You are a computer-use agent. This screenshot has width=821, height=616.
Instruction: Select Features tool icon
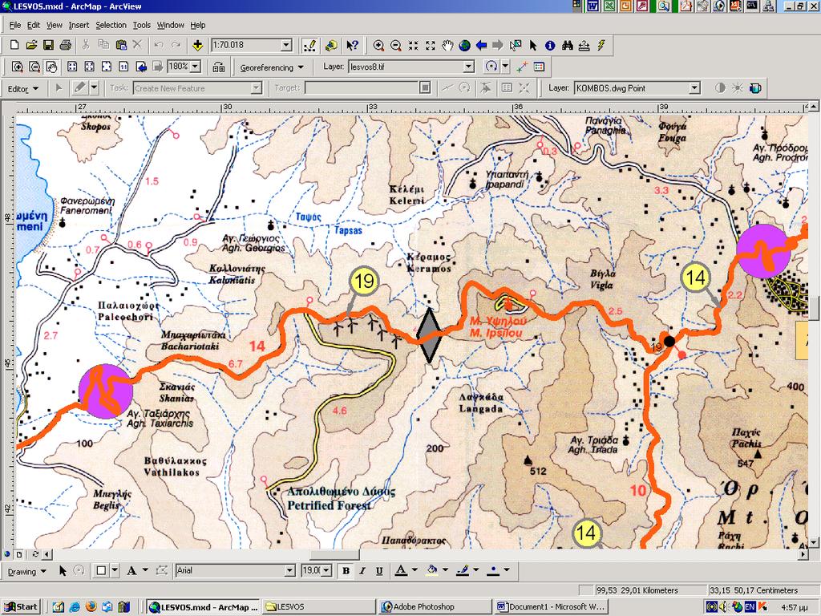tap(516, 46)
